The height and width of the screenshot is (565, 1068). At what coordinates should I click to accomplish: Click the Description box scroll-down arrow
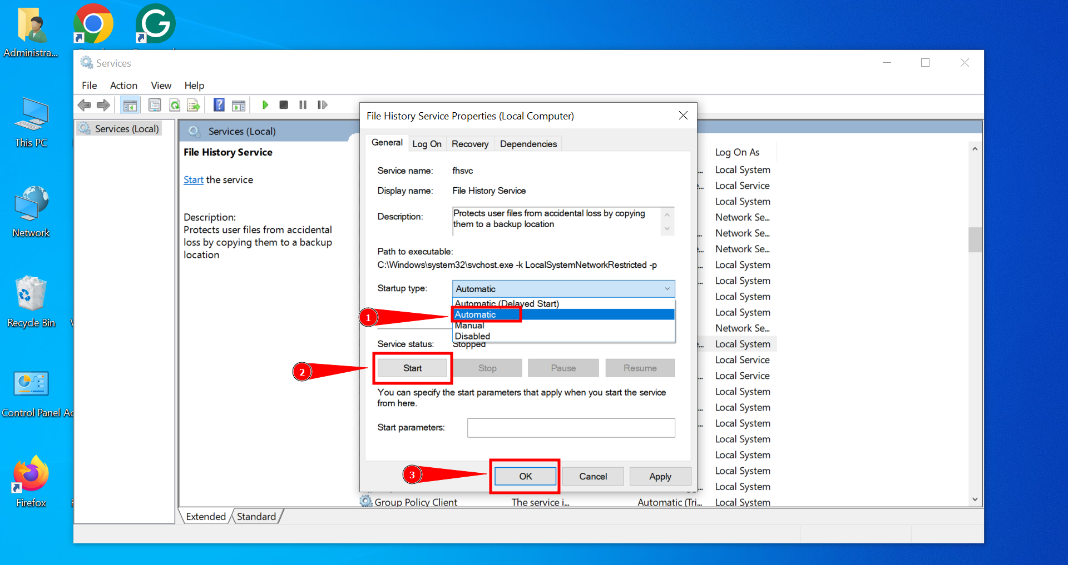point(667,229)
